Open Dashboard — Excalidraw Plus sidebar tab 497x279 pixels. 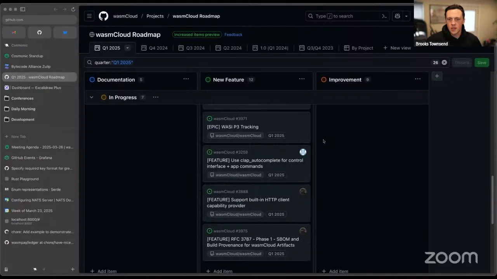click(x=39, y=88)
